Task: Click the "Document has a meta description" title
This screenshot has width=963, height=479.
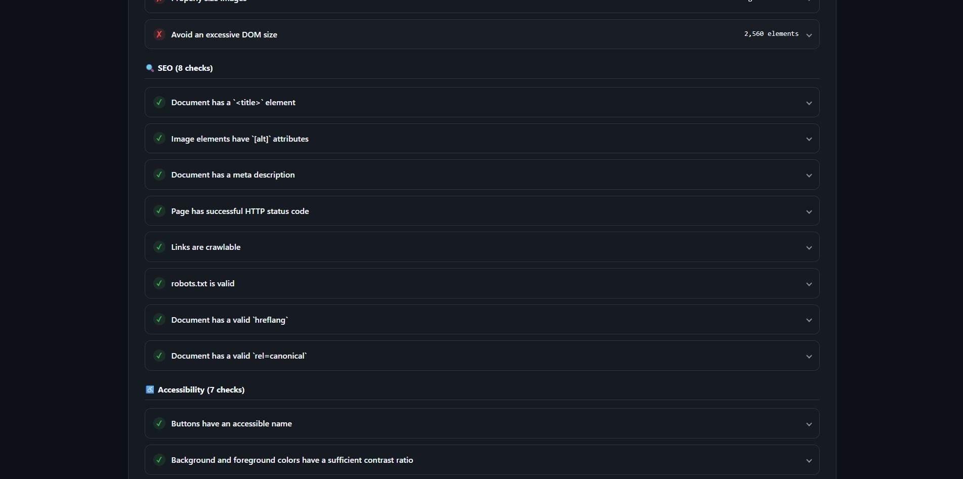Action: pyautogui.click(x=233, y=175)
